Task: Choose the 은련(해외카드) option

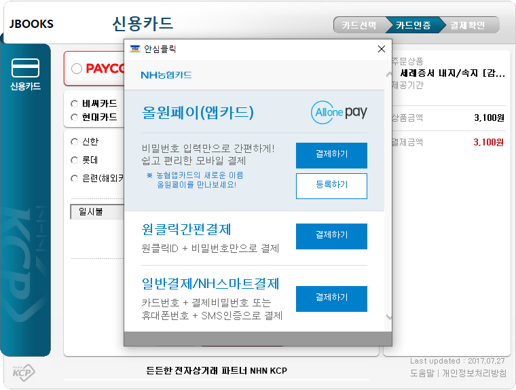Action: click(75, 179)
